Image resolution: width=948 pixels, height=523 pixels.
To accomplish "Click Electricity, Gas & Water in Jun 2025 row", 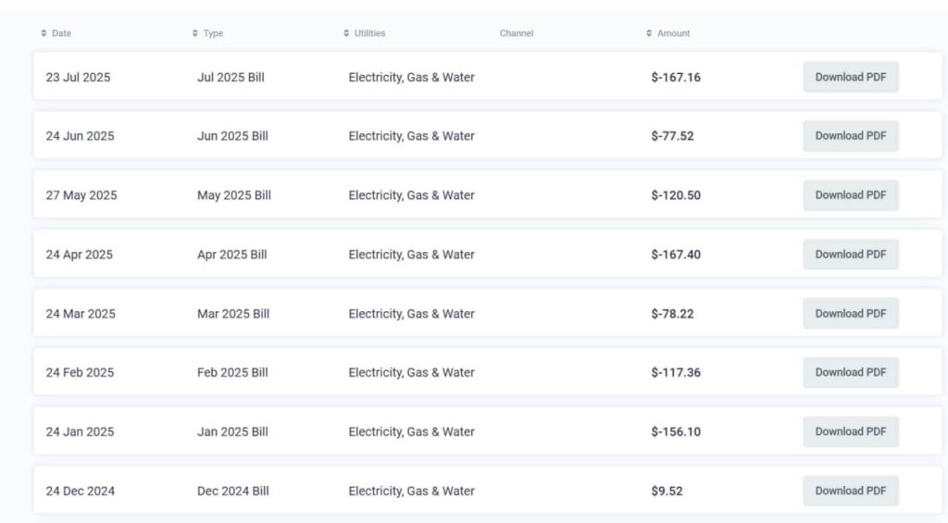I will click(412, 136).
